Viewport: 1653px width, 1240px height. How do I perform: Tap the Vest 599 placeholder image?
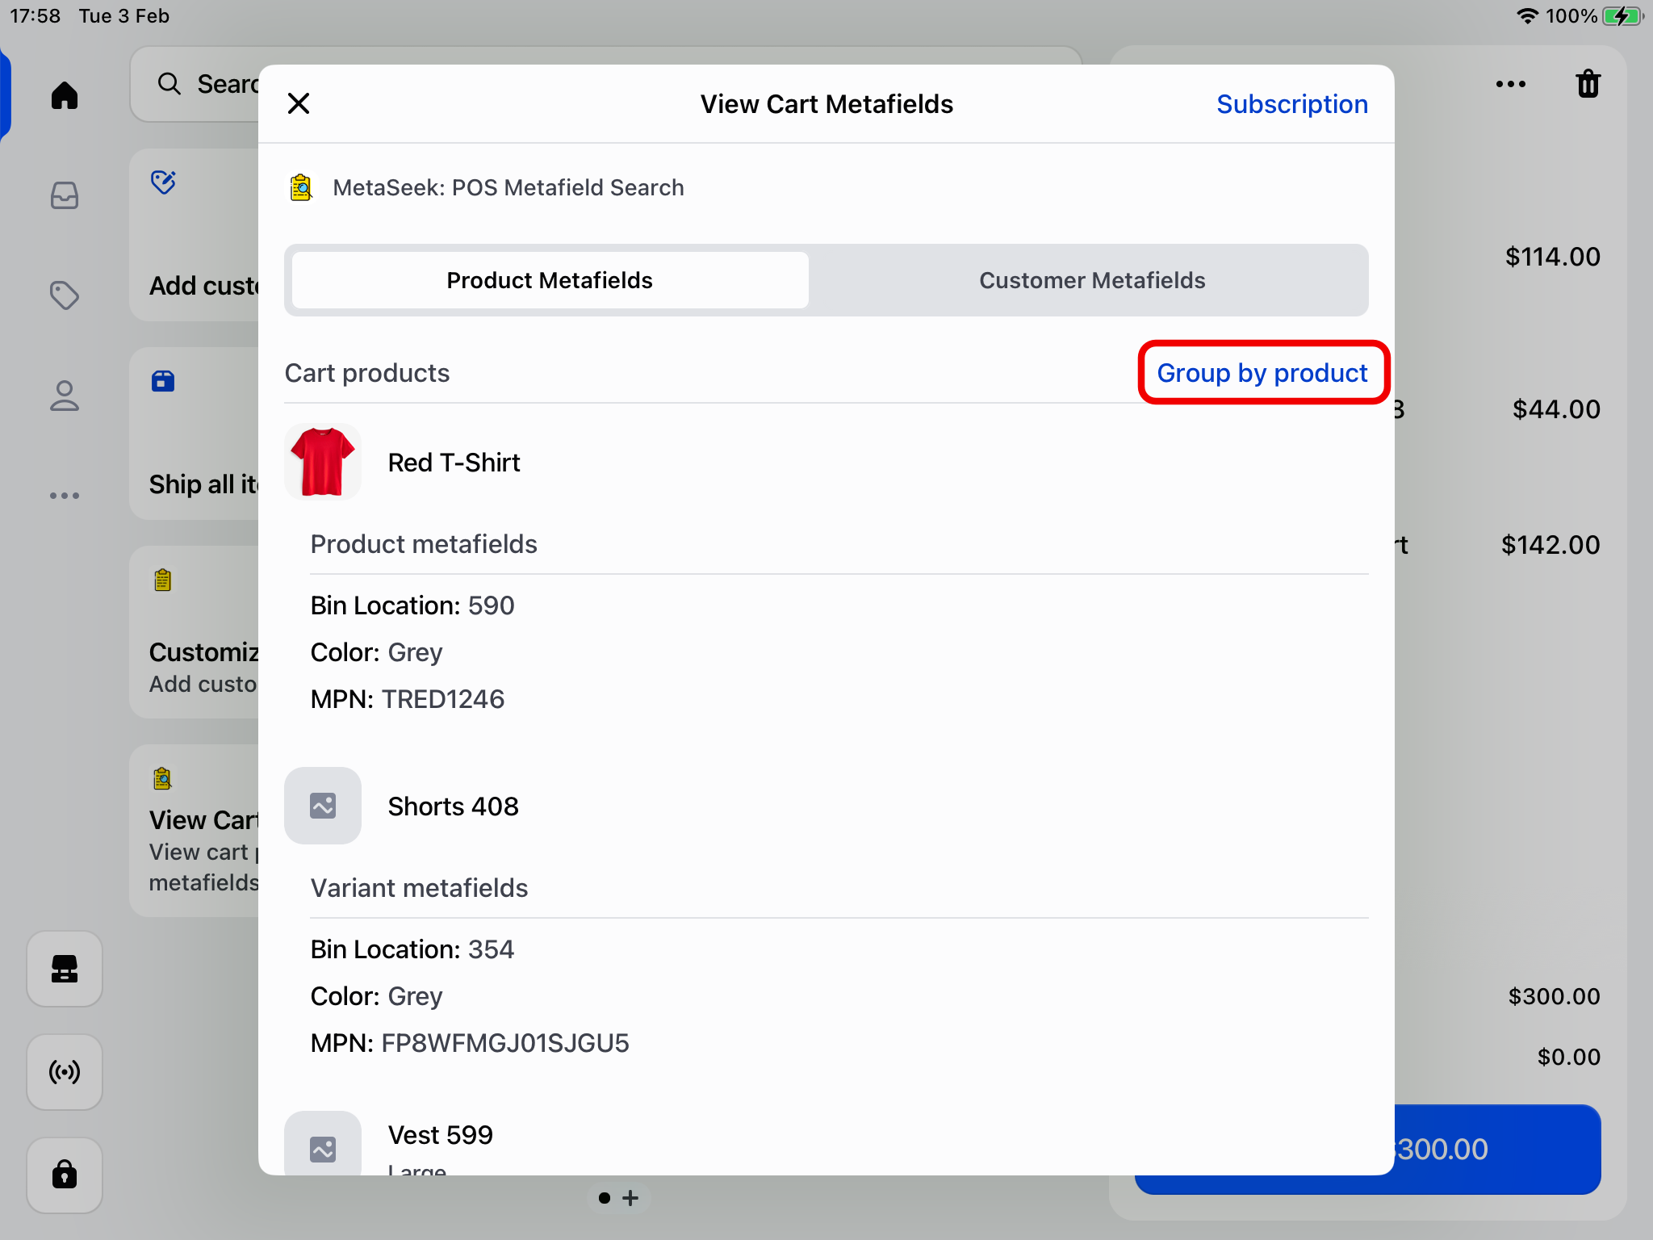322,1146
